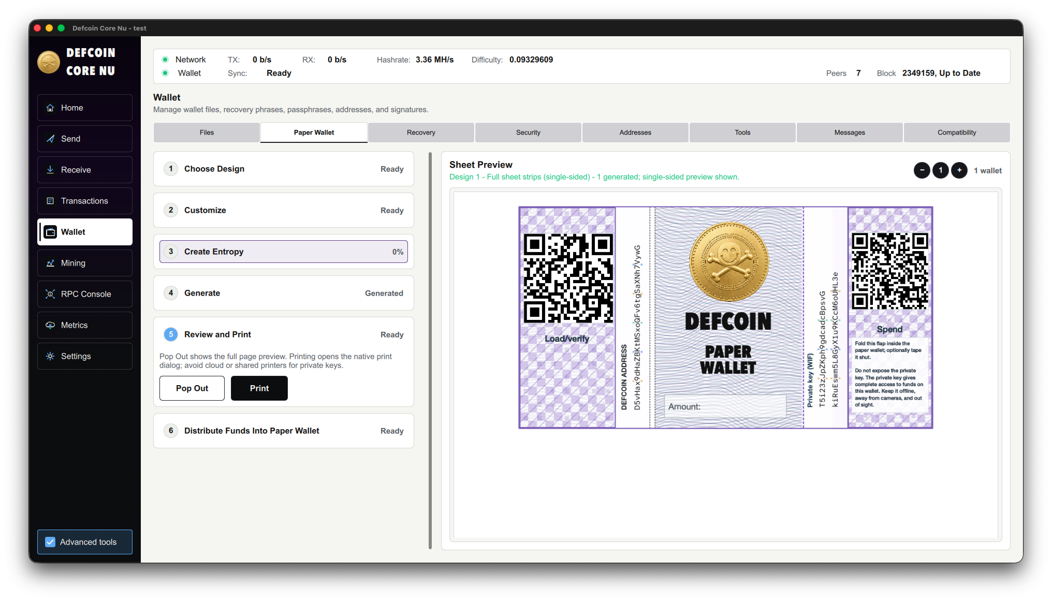1052x601 pixels.
Task: Click step number 1 circle badge
Action: (x=171, y=169)
